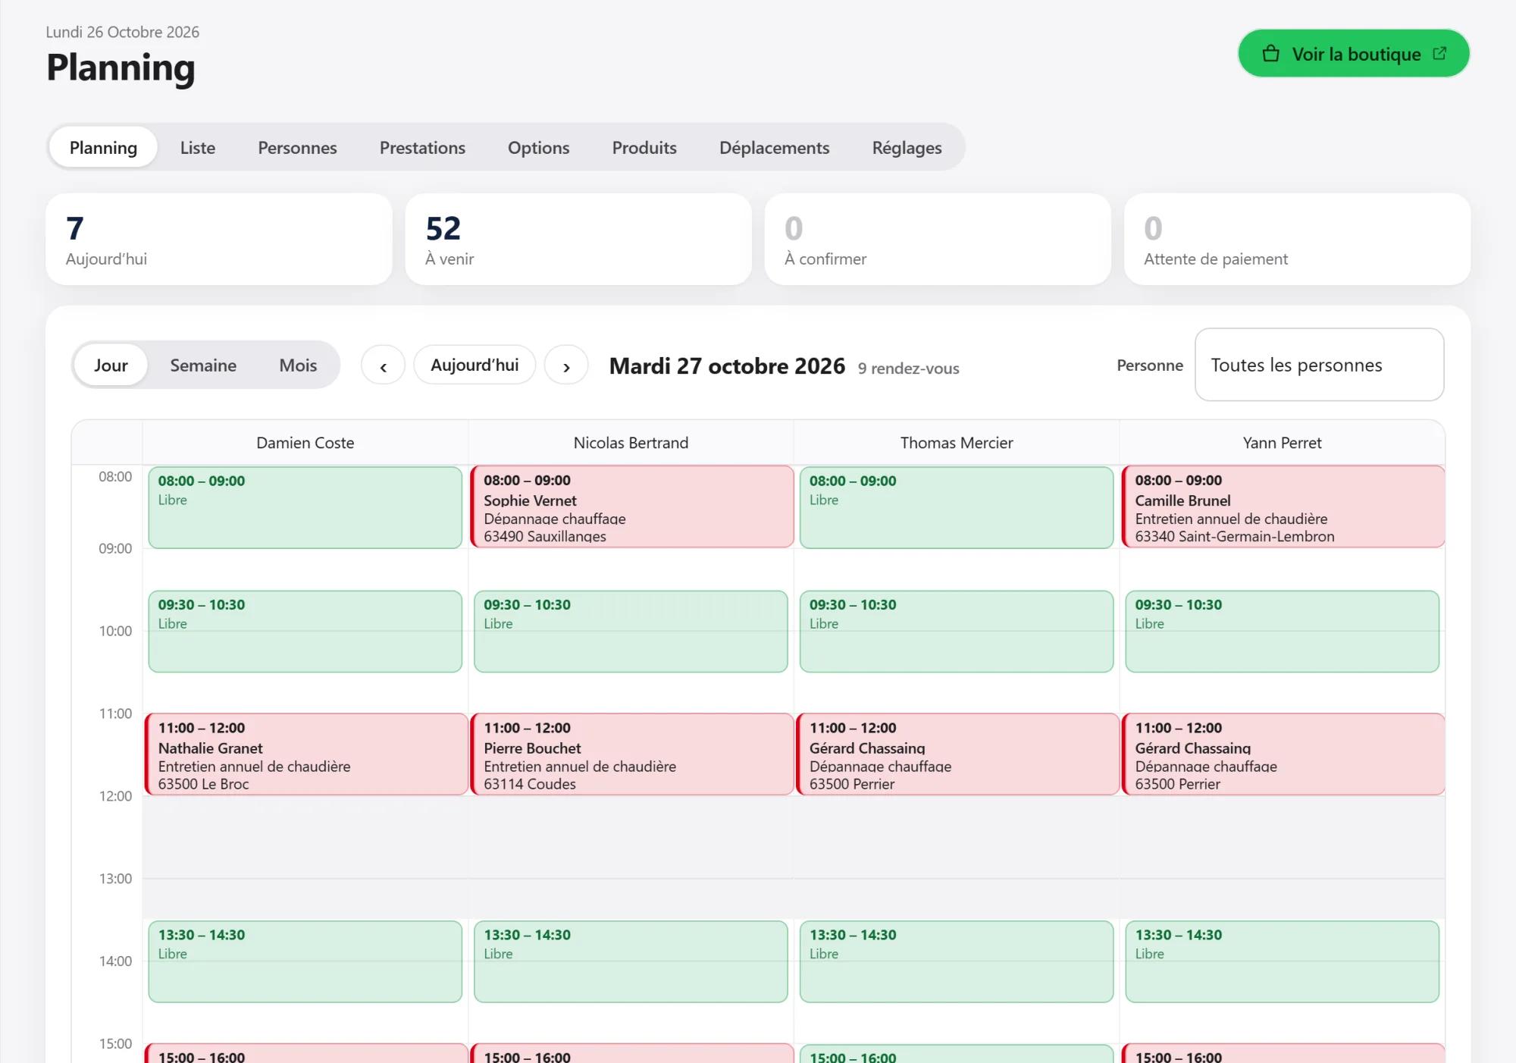1516x1063 pixels.
Task: Go to previous day with left chevron
Action: tap(384, 365)
